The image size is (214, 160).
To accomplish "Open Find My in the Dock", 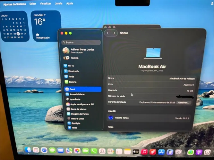I will 191,152.
